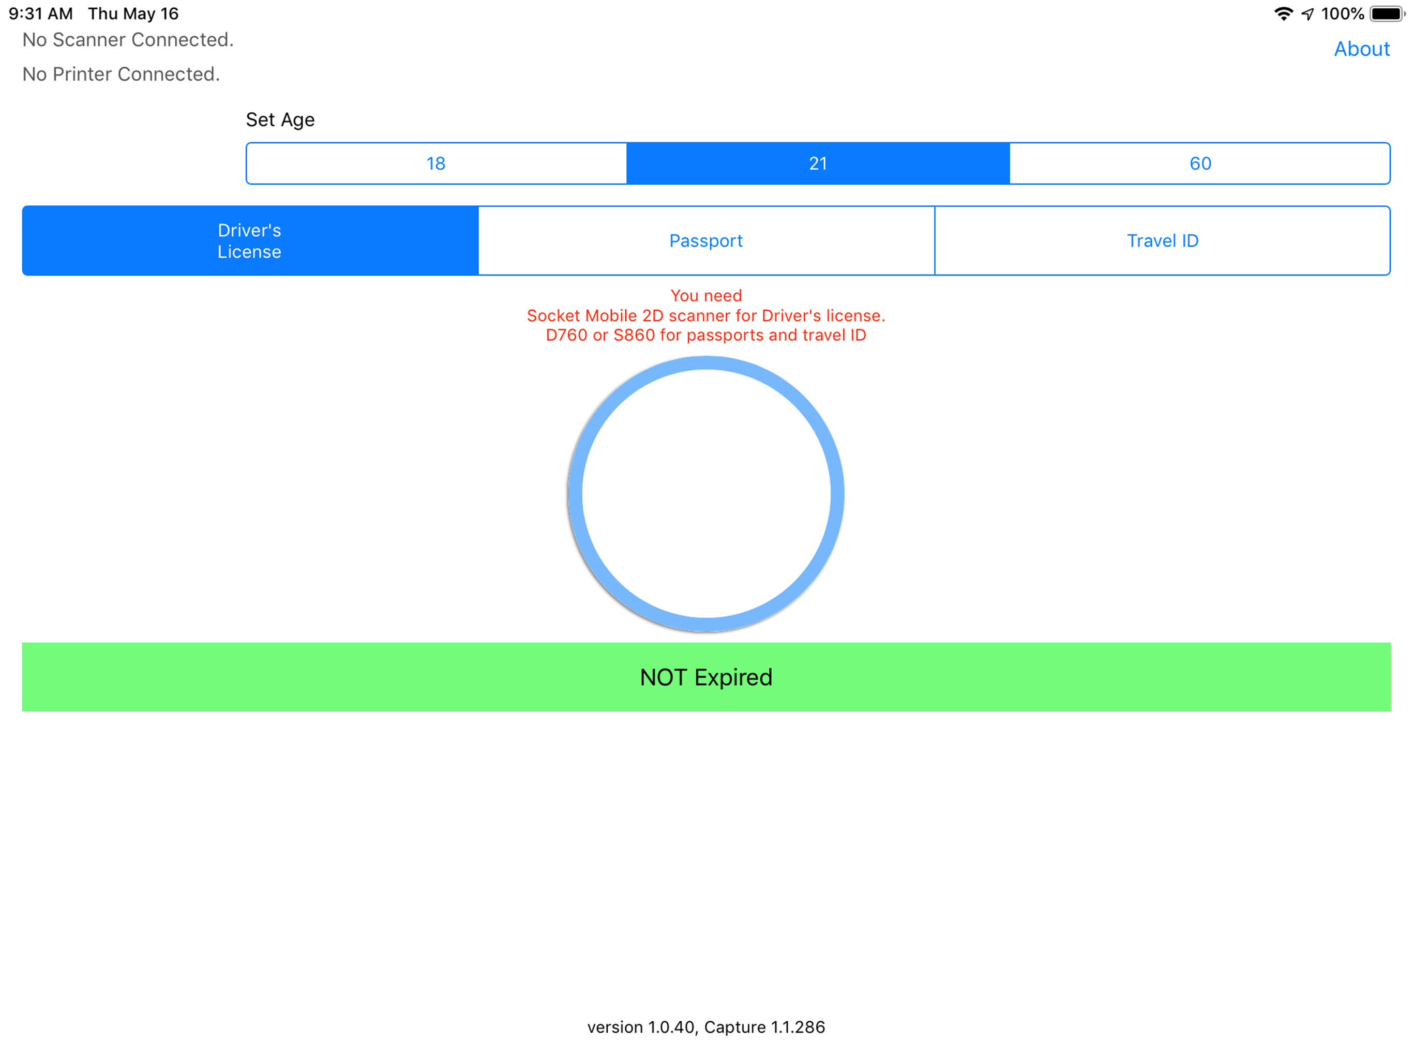
Task: Click the green NOT Expired banner
Action: coord(706,677)
